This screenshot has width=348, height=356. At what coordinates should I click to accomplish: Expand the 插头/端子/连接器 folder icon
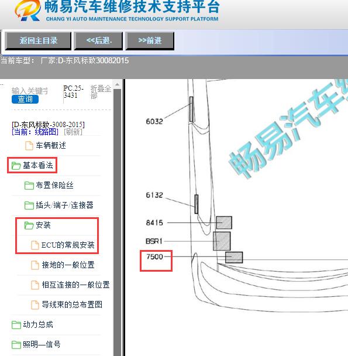(29, 206)
